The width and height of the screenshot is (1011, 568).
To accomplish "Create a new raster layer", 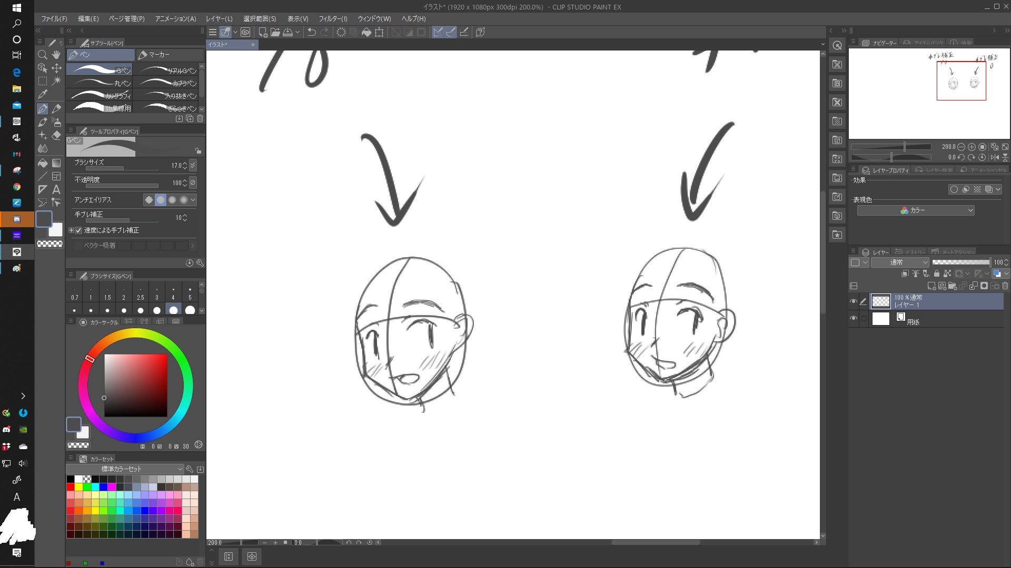I will 931,286.
